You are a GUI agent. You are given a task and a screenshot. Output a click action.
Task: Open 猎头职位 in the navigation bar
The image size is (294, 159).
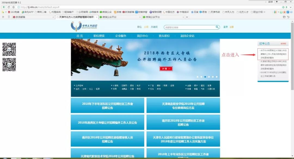(164, 36)
